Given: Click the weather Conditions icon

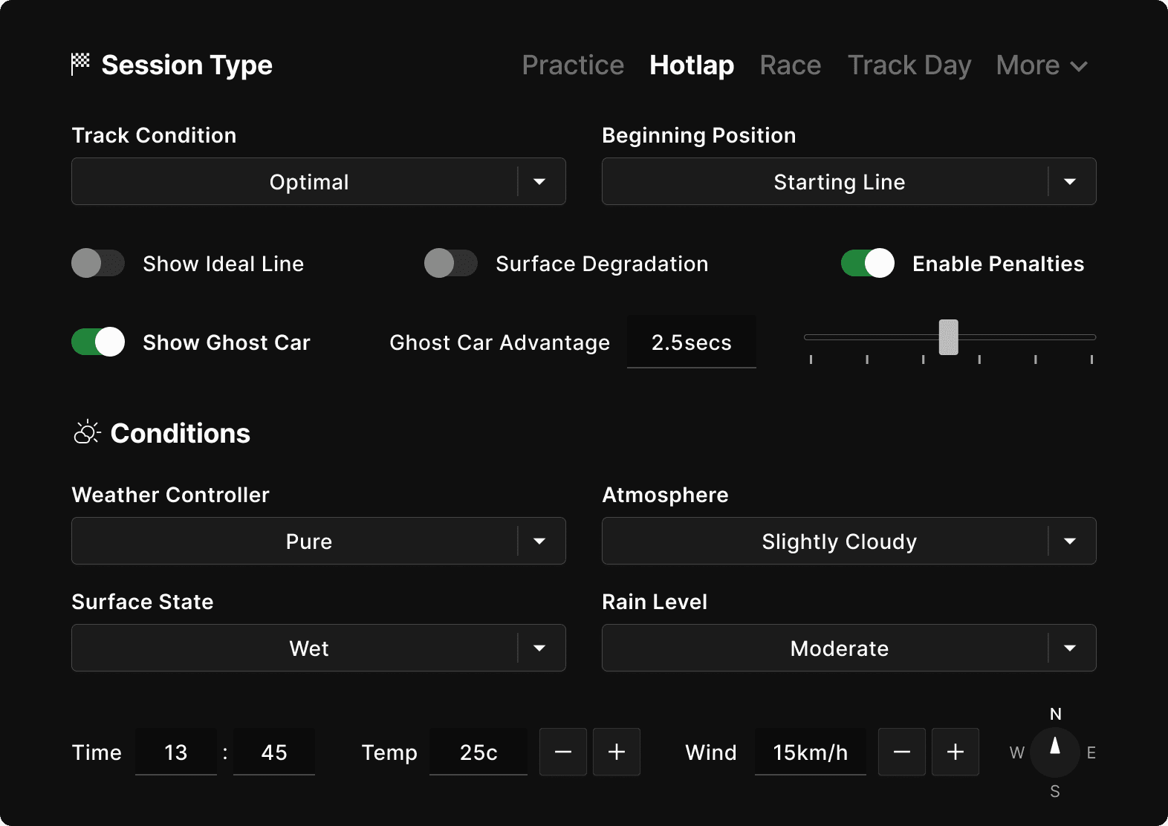Looking at the screenshot, I should 87,432.
